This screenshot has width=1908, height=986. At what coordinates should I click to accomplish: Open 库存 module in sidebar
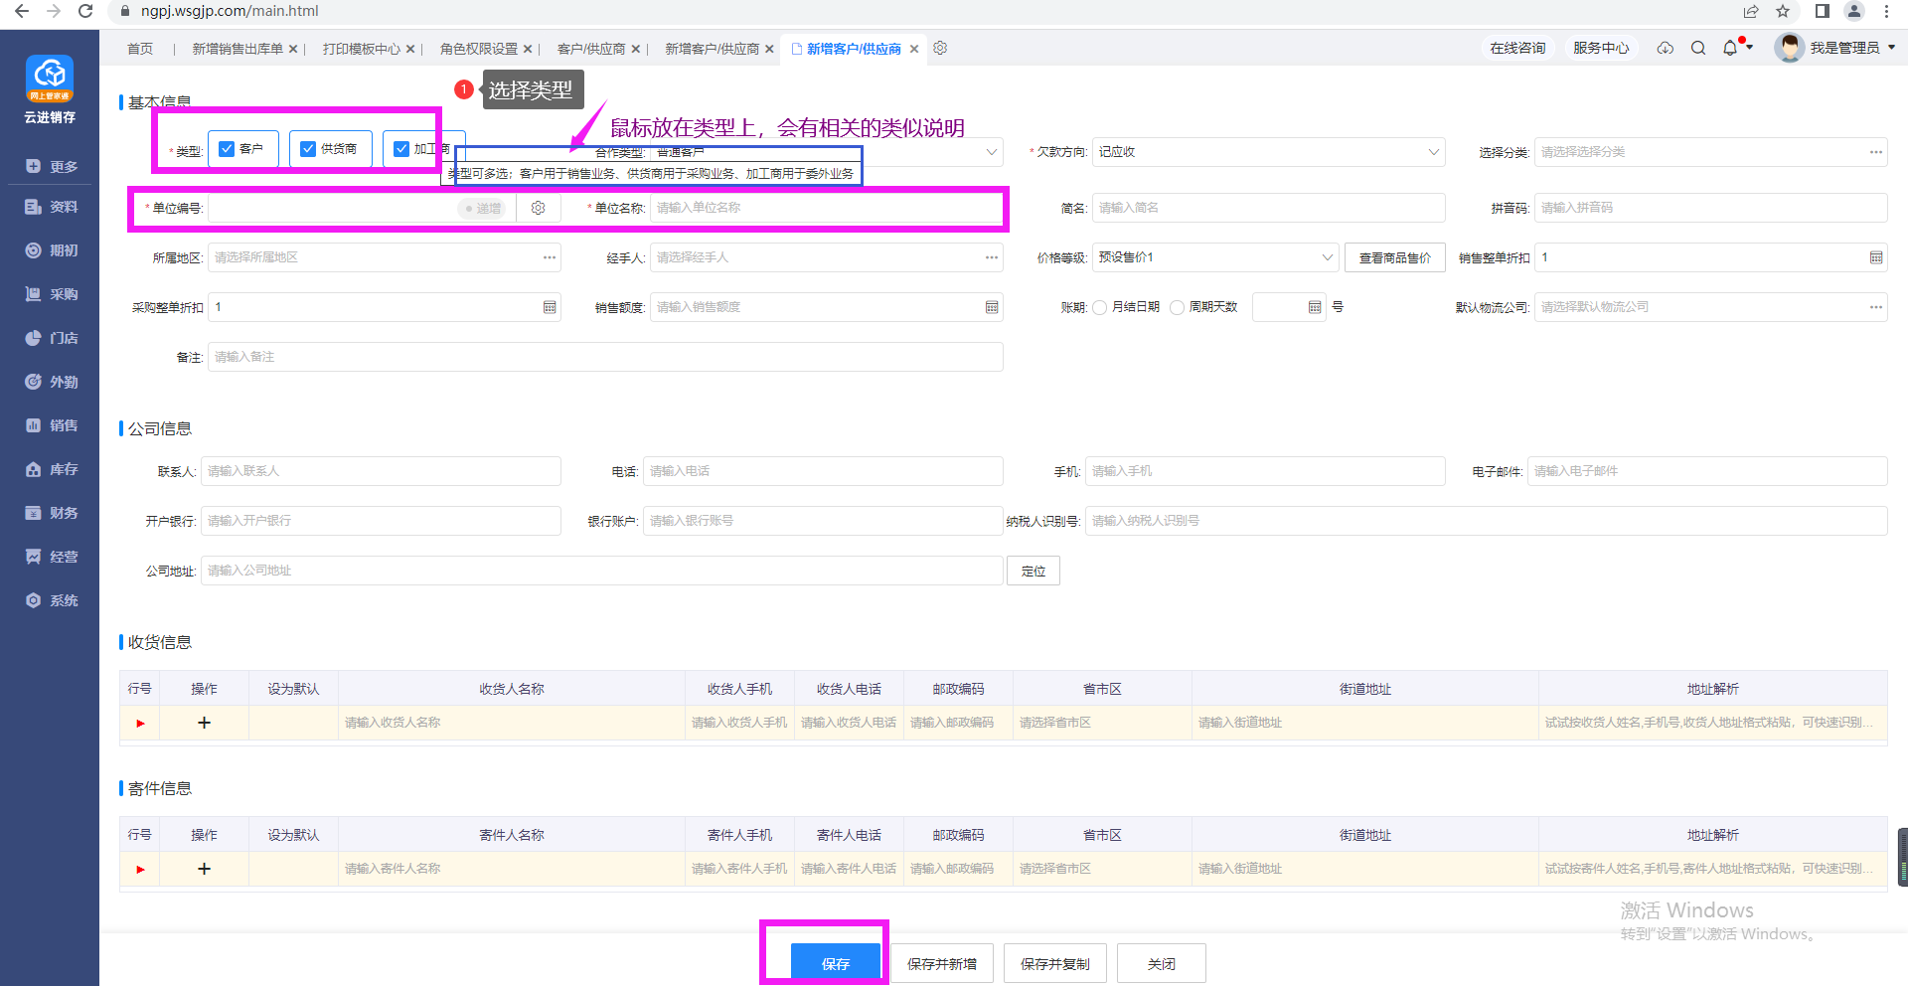click(51, 469)
